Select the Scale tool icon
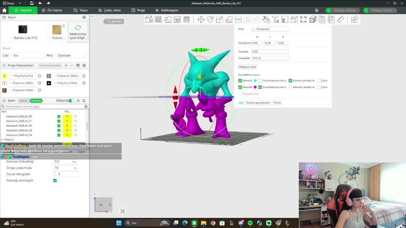Image resolution: width=406 pixels, height=228 pixels. (x=219, y=20)
